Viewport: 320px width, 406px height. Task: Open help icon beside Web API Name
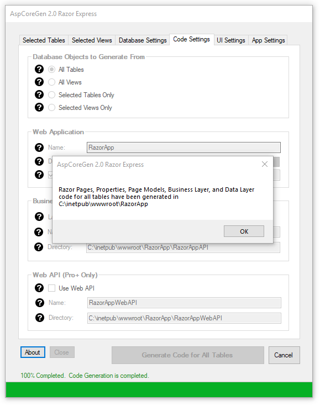point(40,303)
